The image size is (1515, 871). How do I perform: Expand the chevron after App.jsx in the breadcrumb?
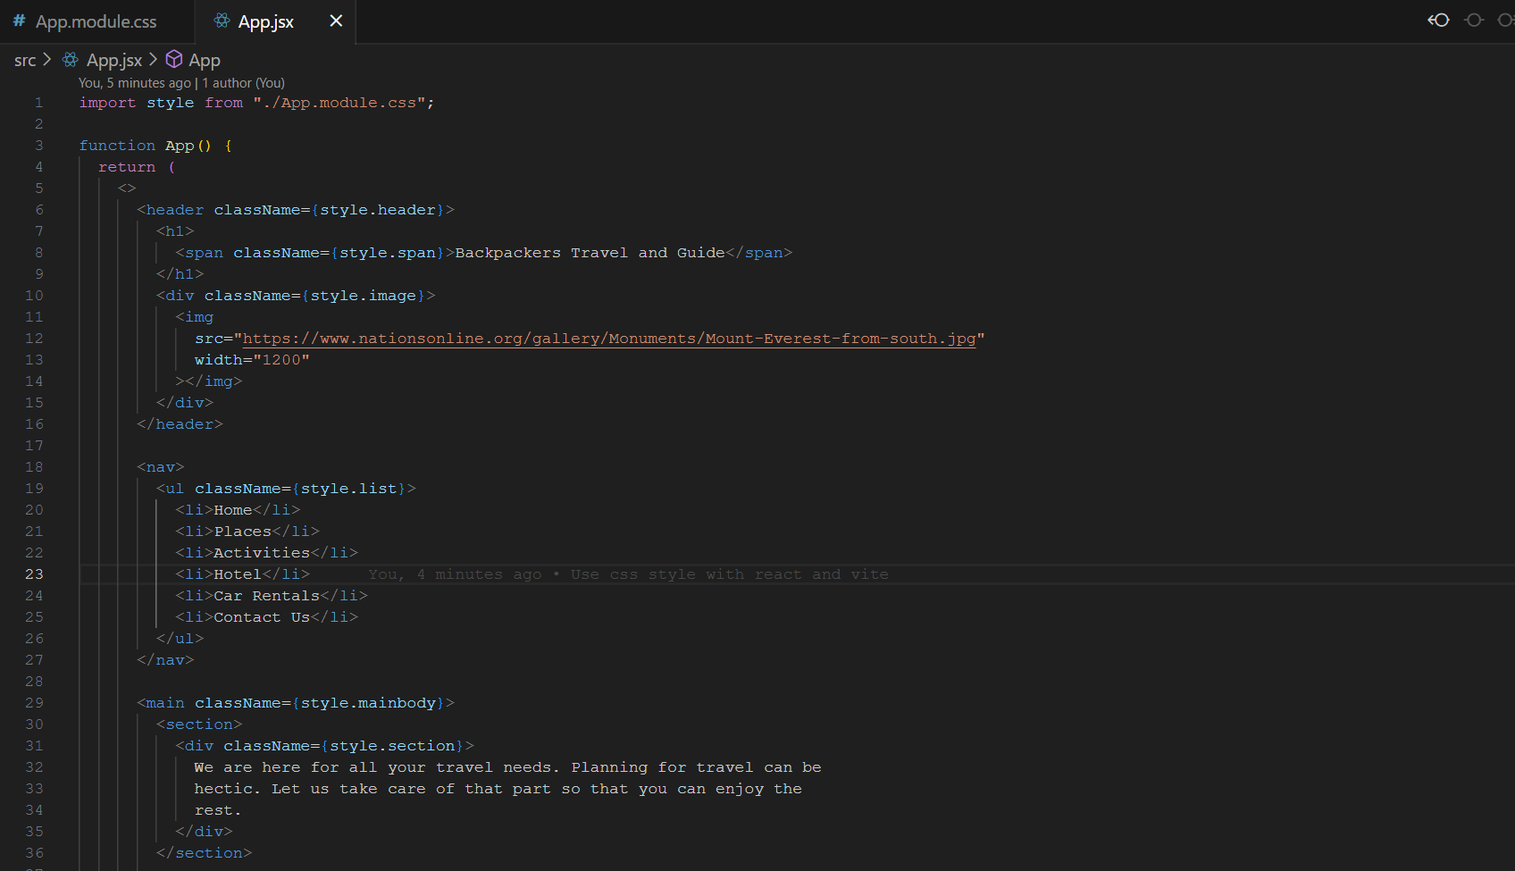pos(154,59)
